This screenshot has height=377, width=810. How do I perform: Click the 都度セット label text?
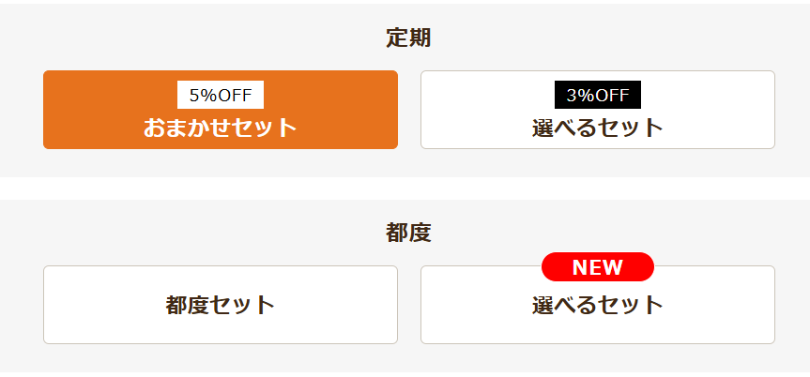pyautogui.click(x=221, y=305)
